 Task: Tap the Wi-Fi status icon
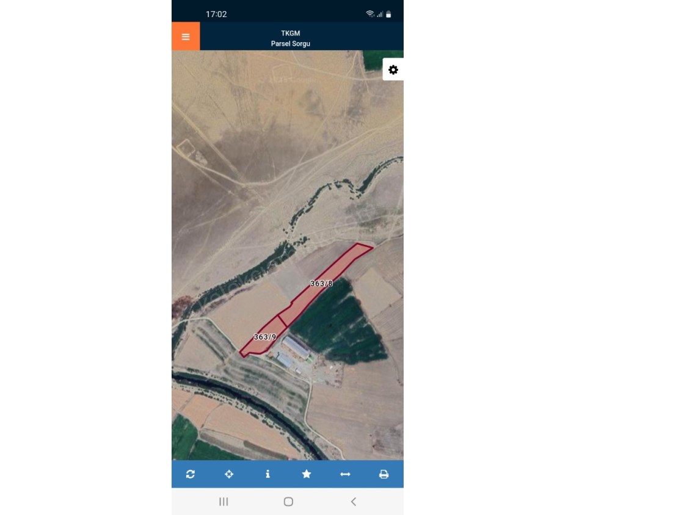(370, 14)
